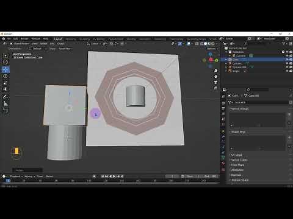The image size is (293, 219).
Task: Select the Cursor tool
Action: (x=5, y=62)
